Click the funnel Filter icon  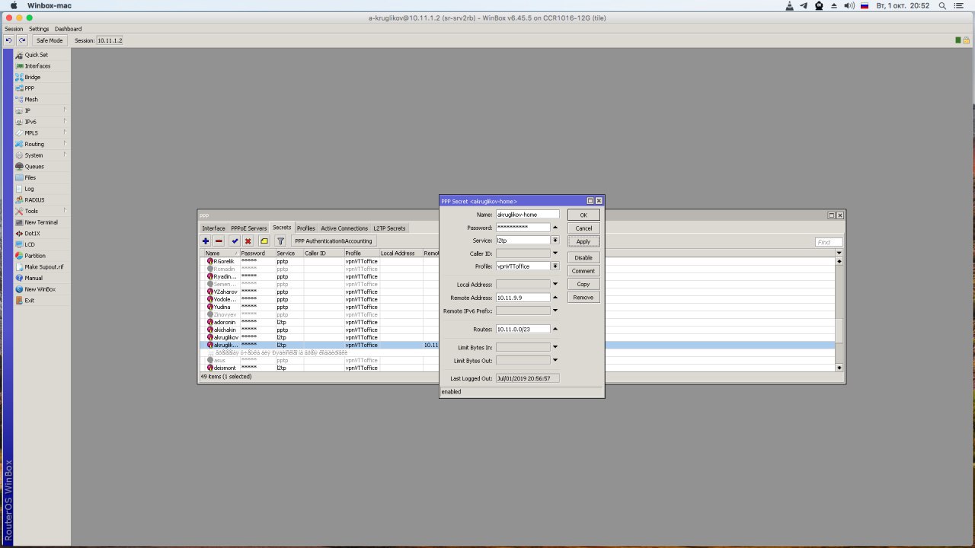tap(280, 241)
